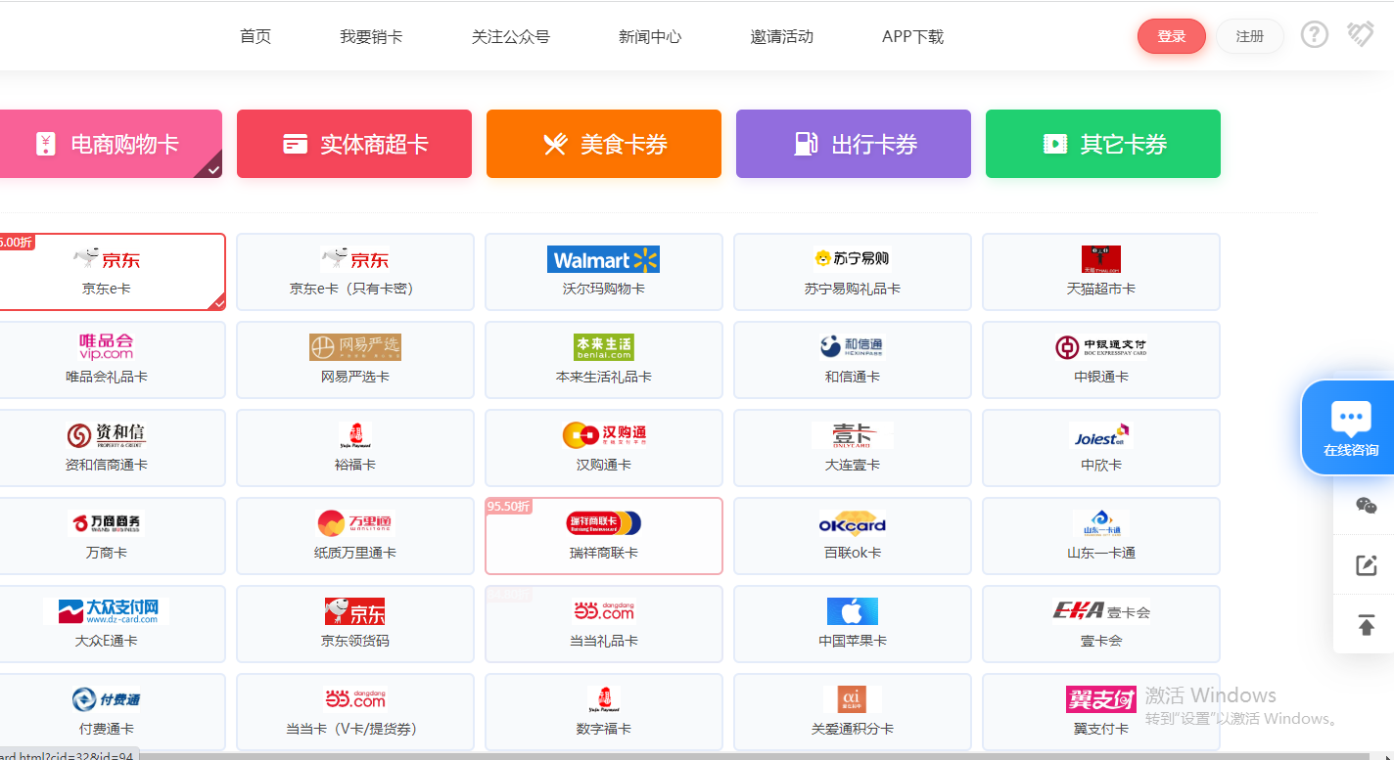Open 我要销卡 navigation link
This screenshot has width=1394, height=760.
point(371,37)
